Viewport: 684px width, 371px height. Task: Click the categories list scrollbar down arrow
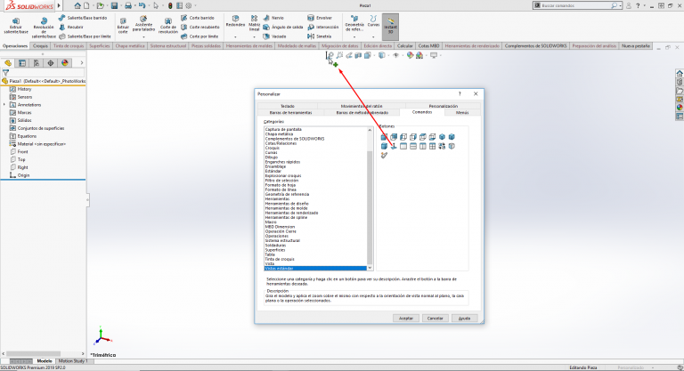coord(370,268)
